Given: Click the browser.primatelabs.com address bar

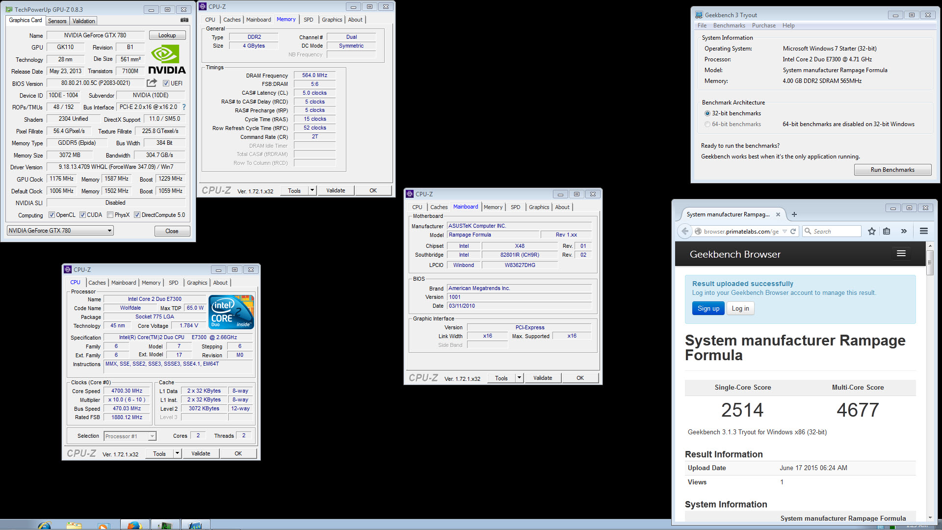Looking at the screenshot, I should 741,231.
